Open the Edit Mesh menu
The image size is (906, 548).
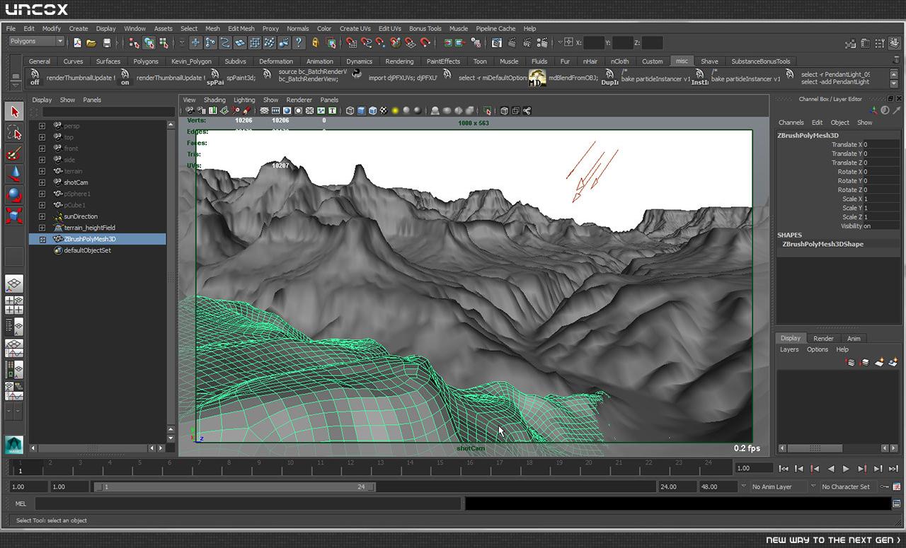pos(241,28)
